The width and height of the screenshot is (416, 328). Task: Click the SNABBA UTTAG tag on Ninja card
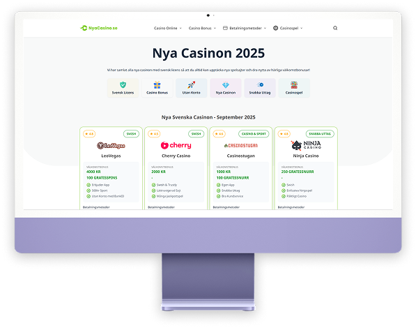pyautogui.click(x=320, y=134)
